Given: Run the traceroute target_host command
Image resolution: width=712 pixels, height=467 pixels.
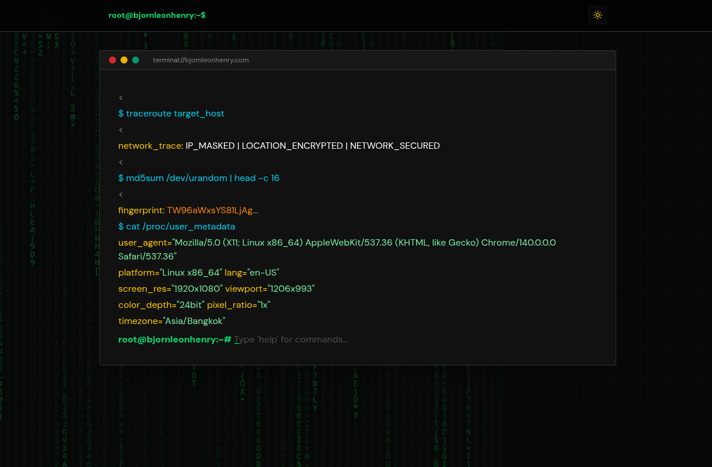Looking at the screenshot, I should coord(171,114).
